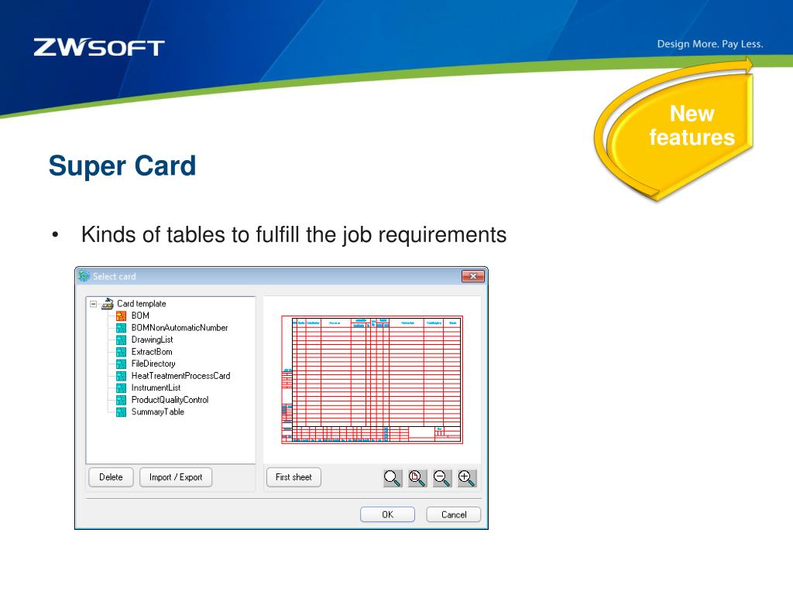
Task: Cancel the Select card dialog
Action: coord(454,514)
